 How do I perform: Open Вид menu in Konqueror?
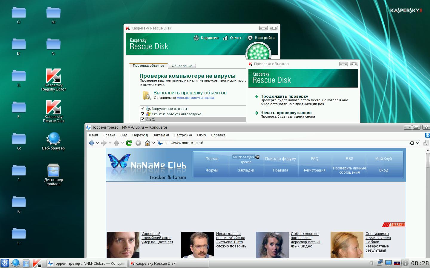[x=124, y=135]
